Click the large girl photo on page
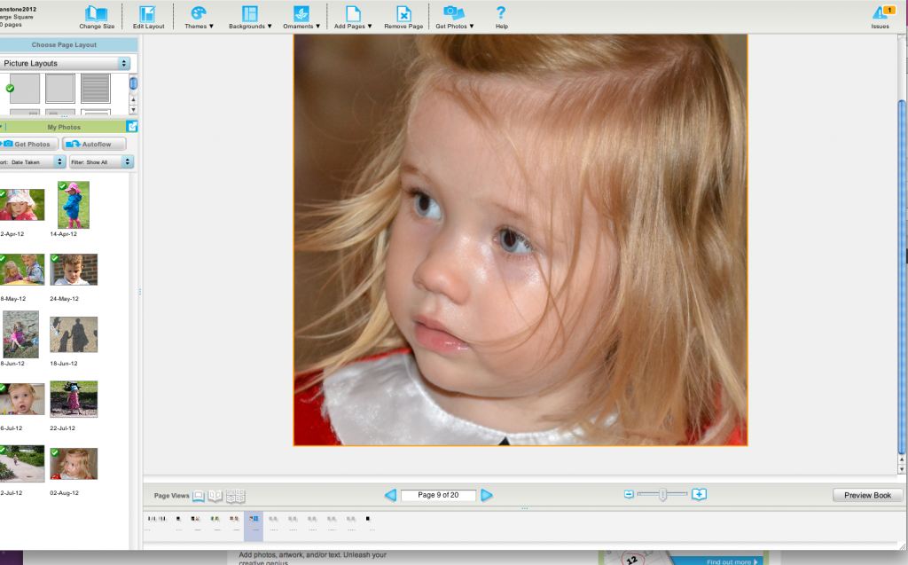 pyautogui.click(x=520, y=239)
